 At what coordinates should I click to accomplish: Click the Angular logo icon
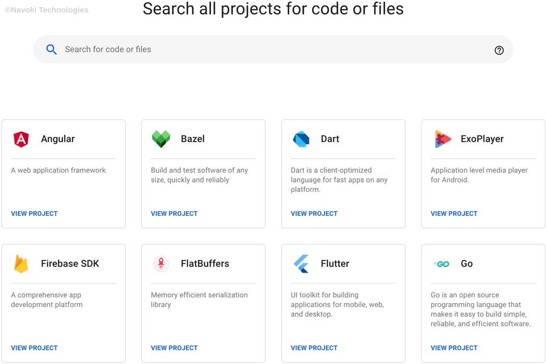pyautogui.click(x=21, y=139)
